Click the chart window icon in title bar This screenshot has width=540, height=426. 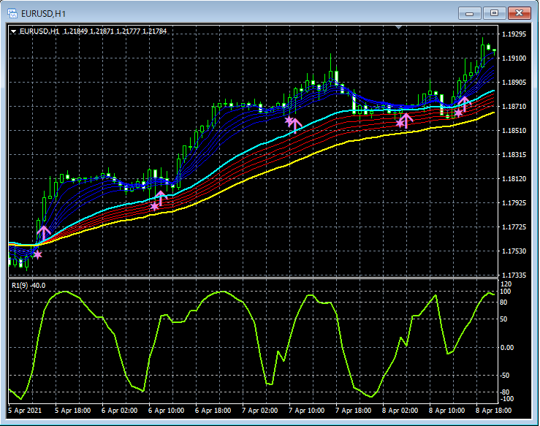coord(12,12)
